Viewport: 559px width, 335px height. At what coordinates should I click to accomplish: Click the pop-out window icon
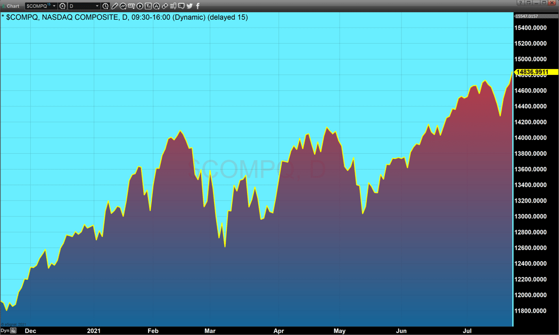point(528,3)
